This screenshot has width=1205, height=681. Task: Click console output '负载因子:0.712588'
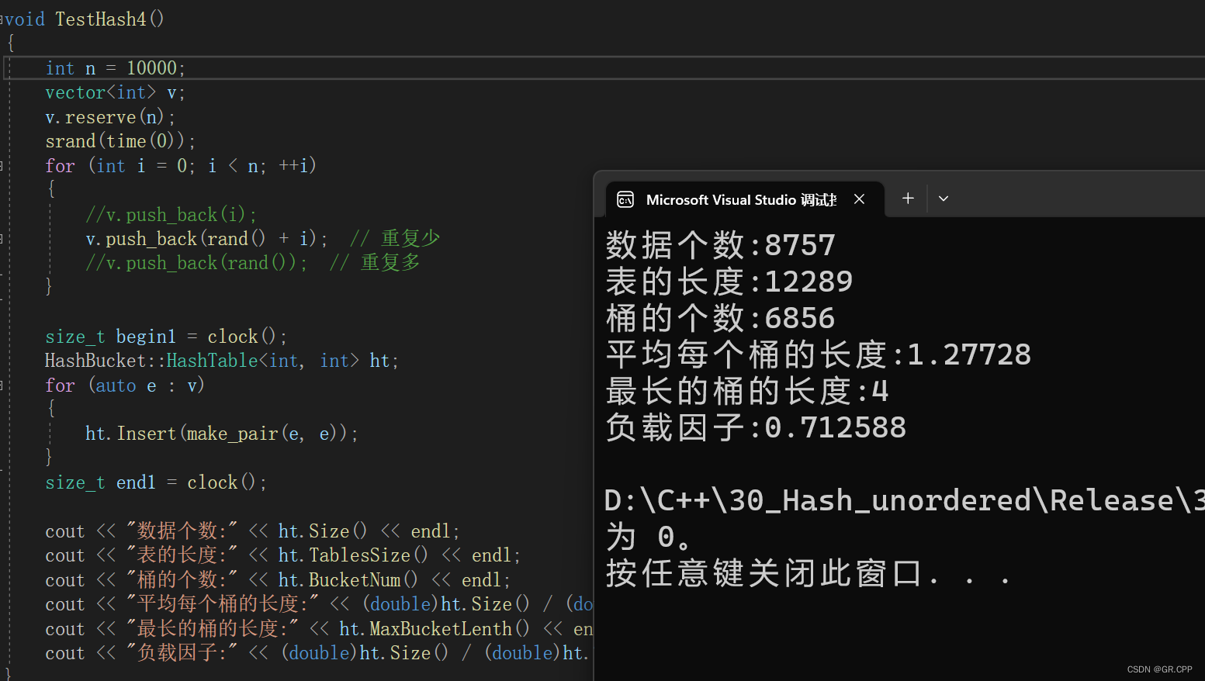(756, 427)
